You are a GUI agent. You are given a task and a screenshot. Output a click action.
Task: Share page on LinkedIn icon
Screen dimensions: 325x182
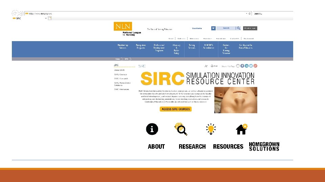point(247,66)
